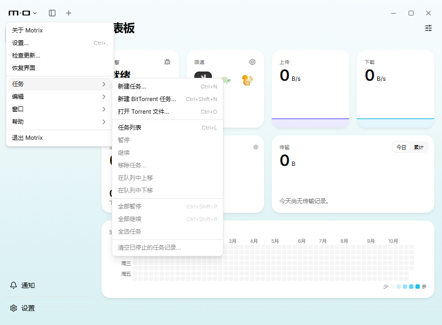Open the Motrix logo menu dropdown
442x325 pixels.
23,13
